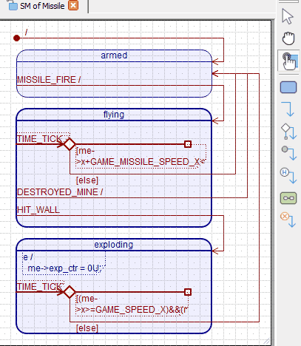
Task: Close the SM of Missile tab
Action: pyautogui.click(x=73, y=5)
